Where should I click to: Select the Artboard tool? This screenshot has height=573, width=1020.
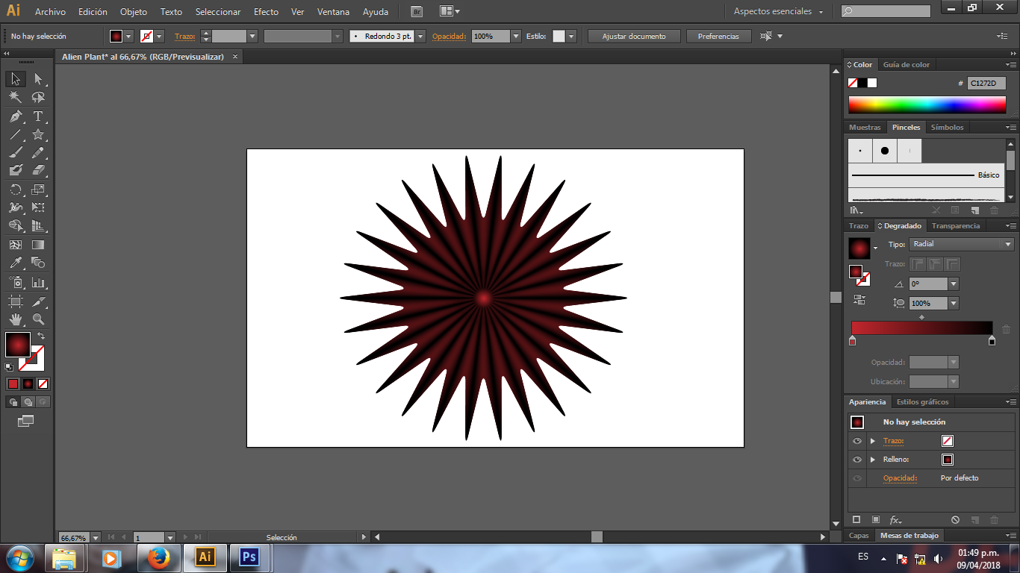pos(16,301)
